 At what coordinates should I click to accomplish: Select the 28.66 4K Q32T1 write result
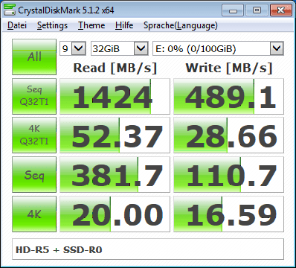pos(228,135)
